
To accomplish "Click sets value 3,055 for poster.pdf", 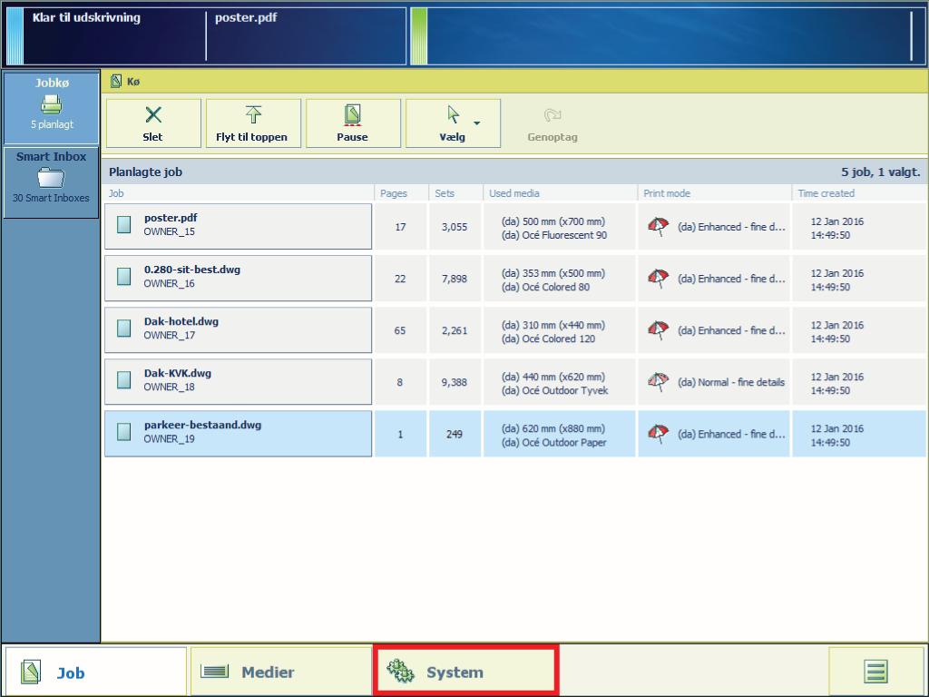I will tap(455, 227).
